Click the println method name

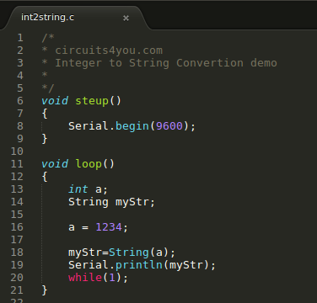[139, 265]
